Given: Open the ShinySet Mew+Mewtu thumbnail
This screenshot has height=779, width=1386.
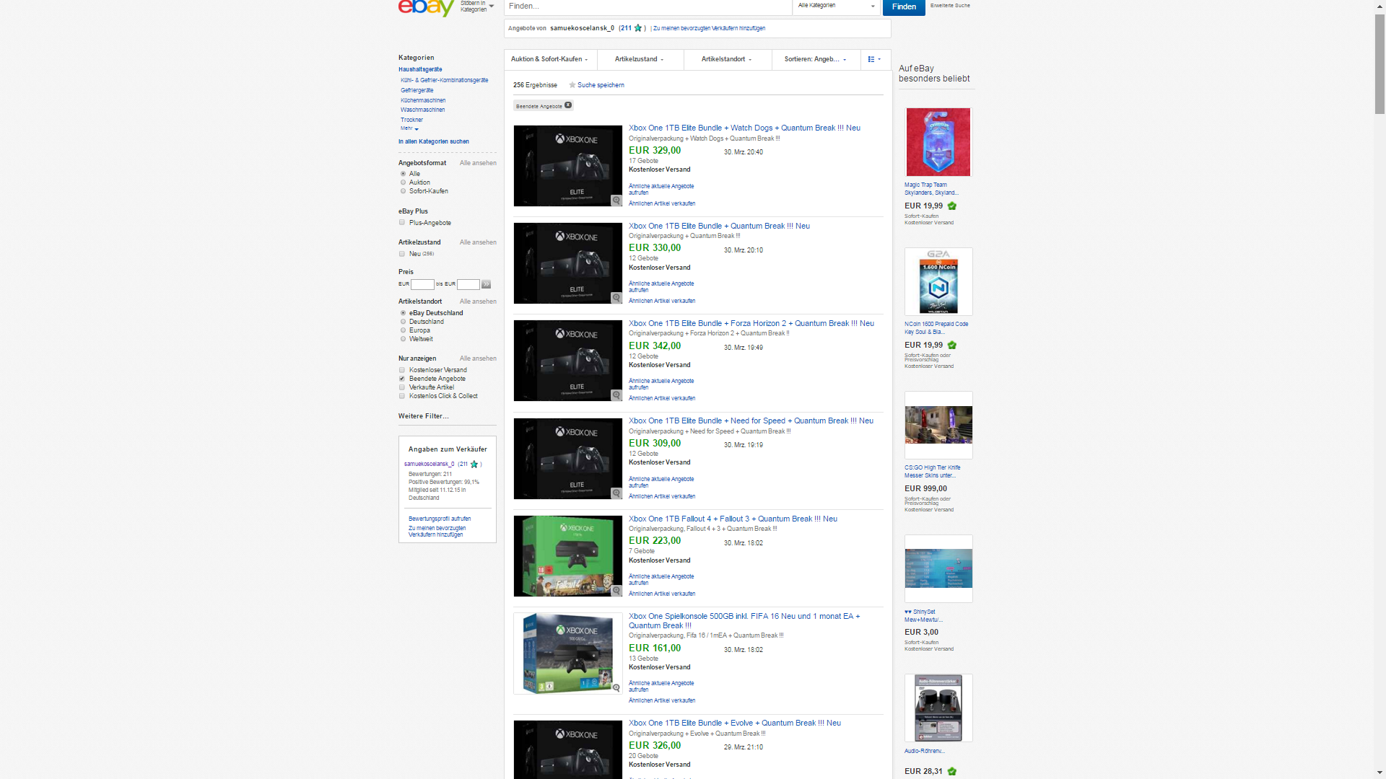Looking at the screenshot, I should (x=938, y=568).
